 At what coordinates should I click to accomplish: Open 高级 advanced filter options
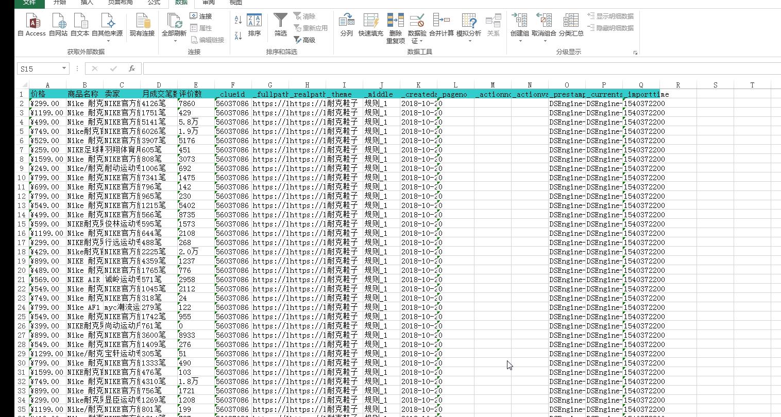(x=304, y=40)
